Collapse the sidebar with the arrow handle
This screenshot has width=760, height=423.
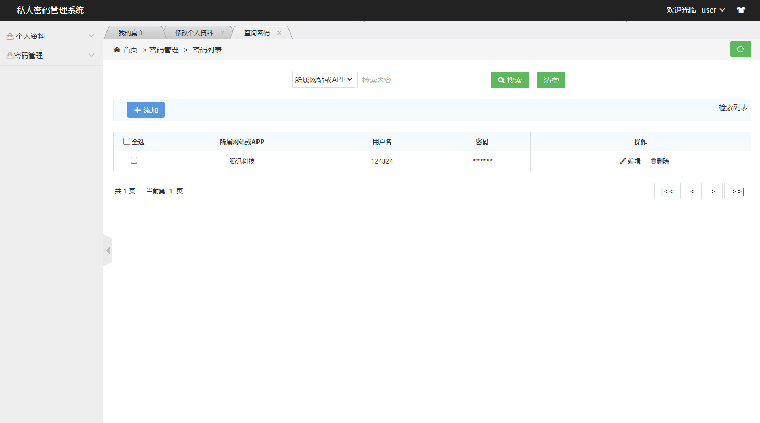(108, 251)
